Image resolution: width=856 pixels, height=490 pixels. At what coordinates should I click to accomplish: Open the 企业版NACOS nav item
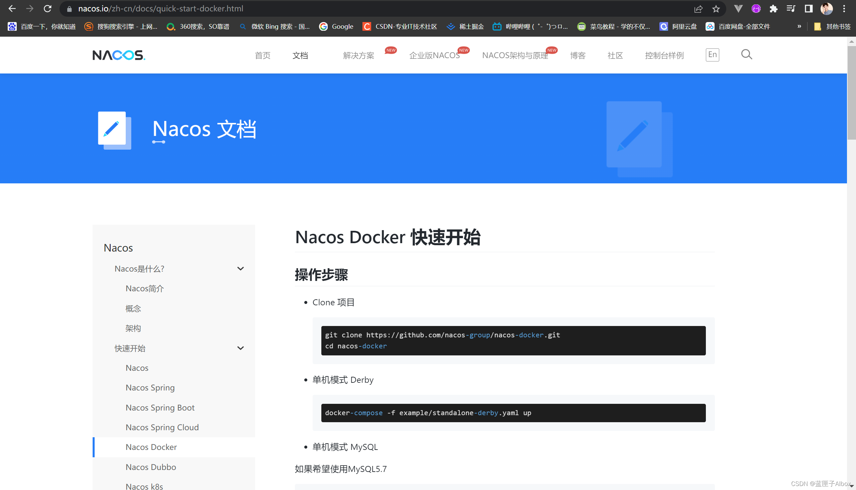coord(434,55)
